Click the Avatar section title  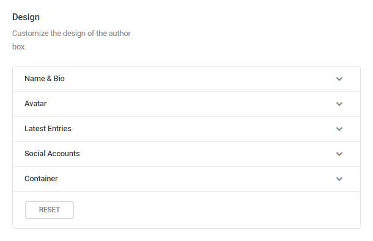click(x=35, y=104)
